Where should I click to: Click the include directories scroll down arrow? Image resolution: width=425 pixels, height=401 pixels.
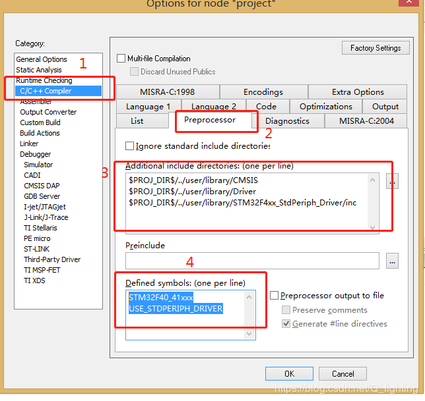373,227
